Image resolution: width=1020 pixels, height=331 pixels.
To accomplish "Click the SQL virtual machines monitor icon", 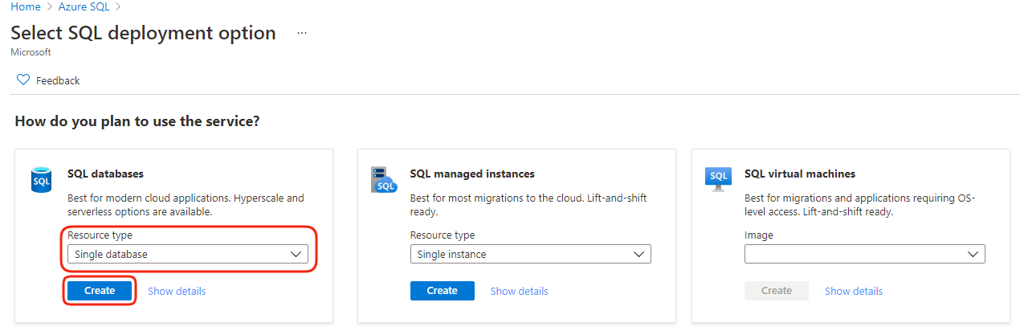I will coord(718,178).
